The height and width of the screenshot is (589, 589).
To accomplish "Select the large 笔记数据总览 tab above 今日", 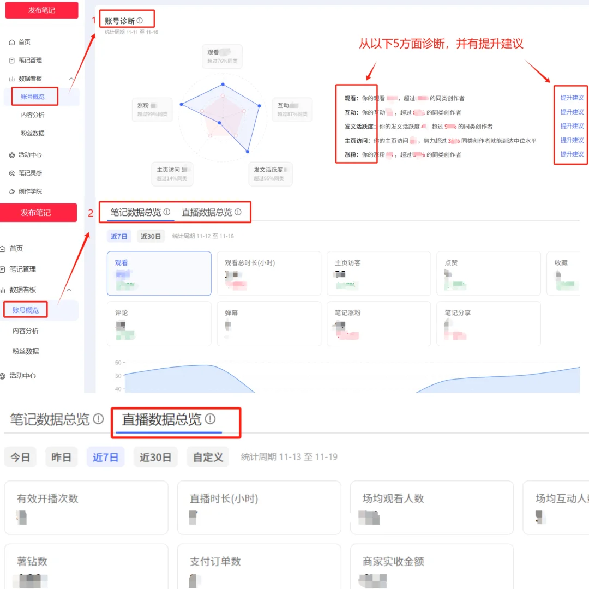I will [50, 419].
